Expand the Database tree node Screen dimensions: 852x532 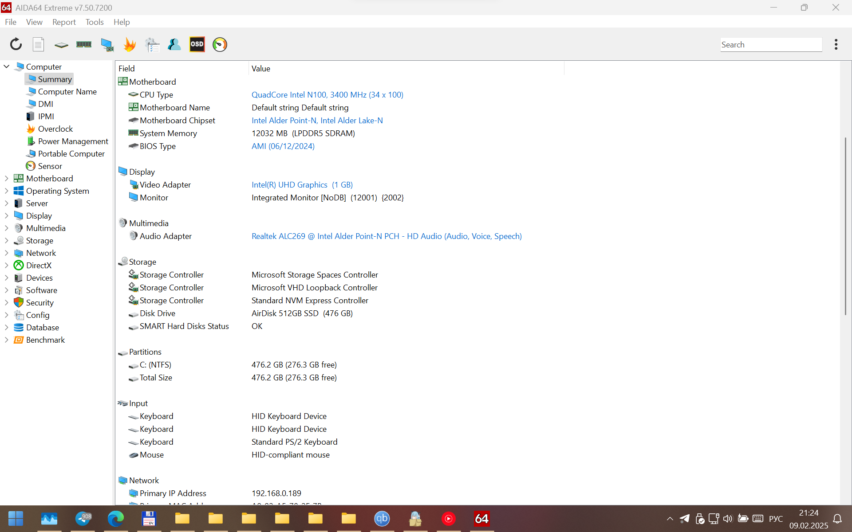pos(7,327)
